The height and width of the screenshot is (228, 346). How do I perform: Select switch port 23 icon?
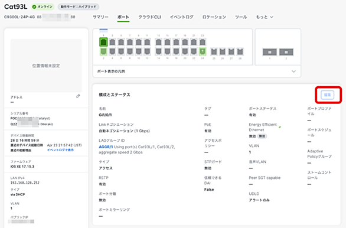[203, 42]
